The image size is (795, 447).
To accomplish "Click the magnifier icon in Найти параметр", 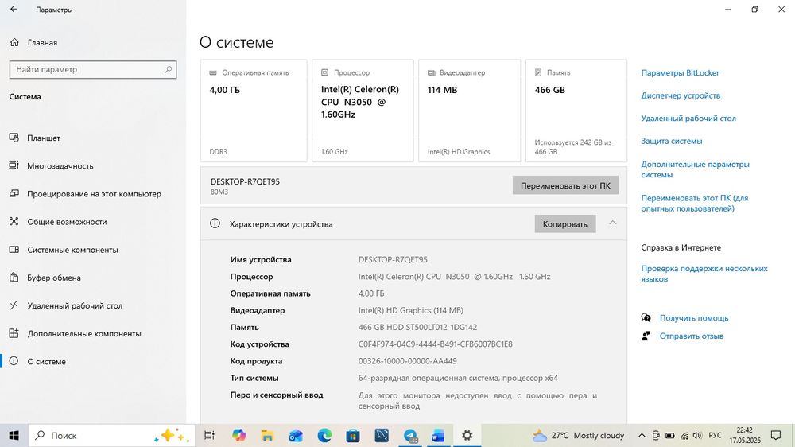I will (x=168, y=69).
